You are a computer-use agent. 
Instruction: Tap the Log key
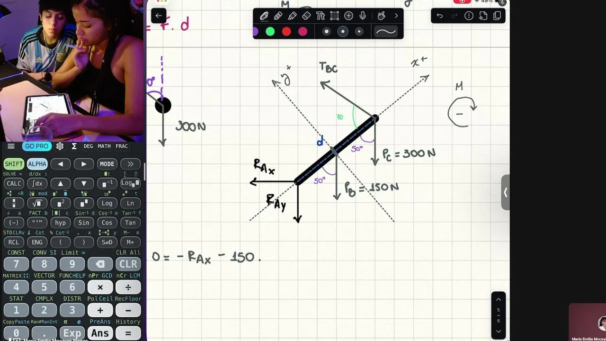[x=107, y=203]
